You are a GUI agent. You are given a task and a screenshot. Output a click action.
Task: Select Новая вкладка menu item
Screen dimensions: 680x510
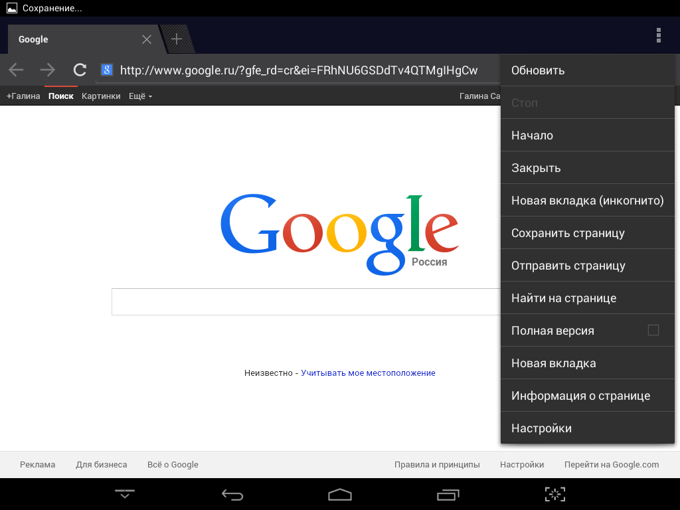point(588,363)
